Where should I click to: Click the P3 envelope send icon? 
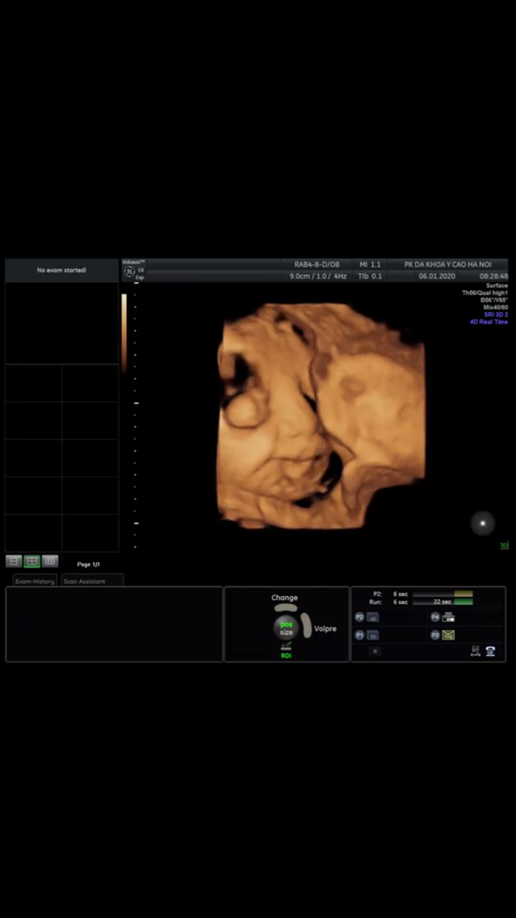[x=448, y=635]
